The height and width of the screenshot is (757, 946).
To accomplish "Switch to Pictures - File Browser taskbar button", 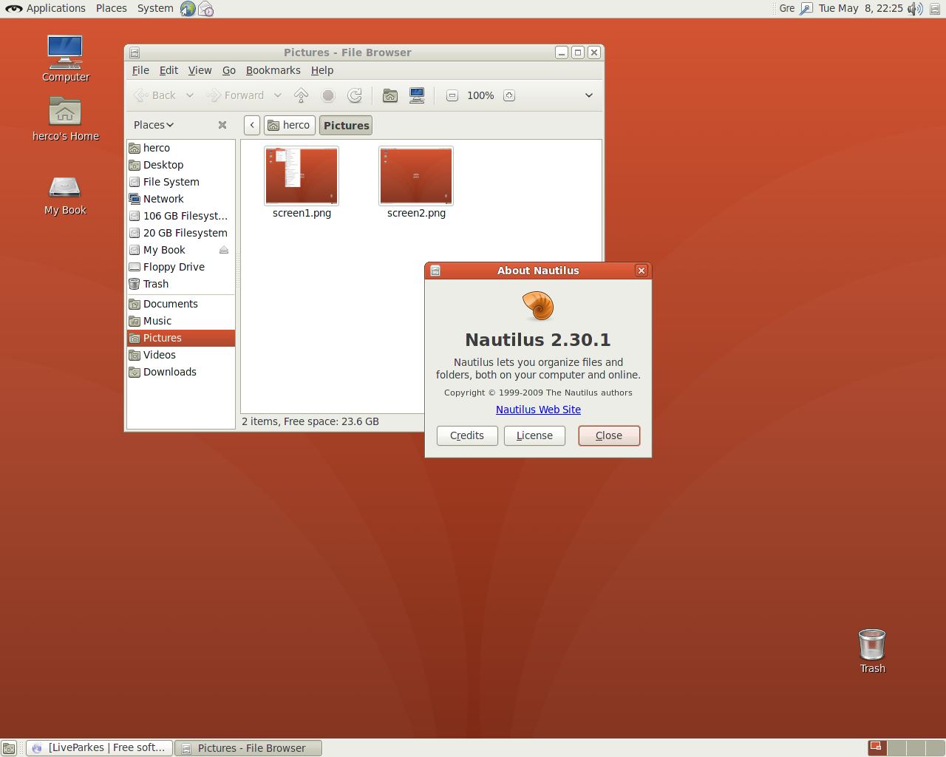I will [x=249, y=748].
